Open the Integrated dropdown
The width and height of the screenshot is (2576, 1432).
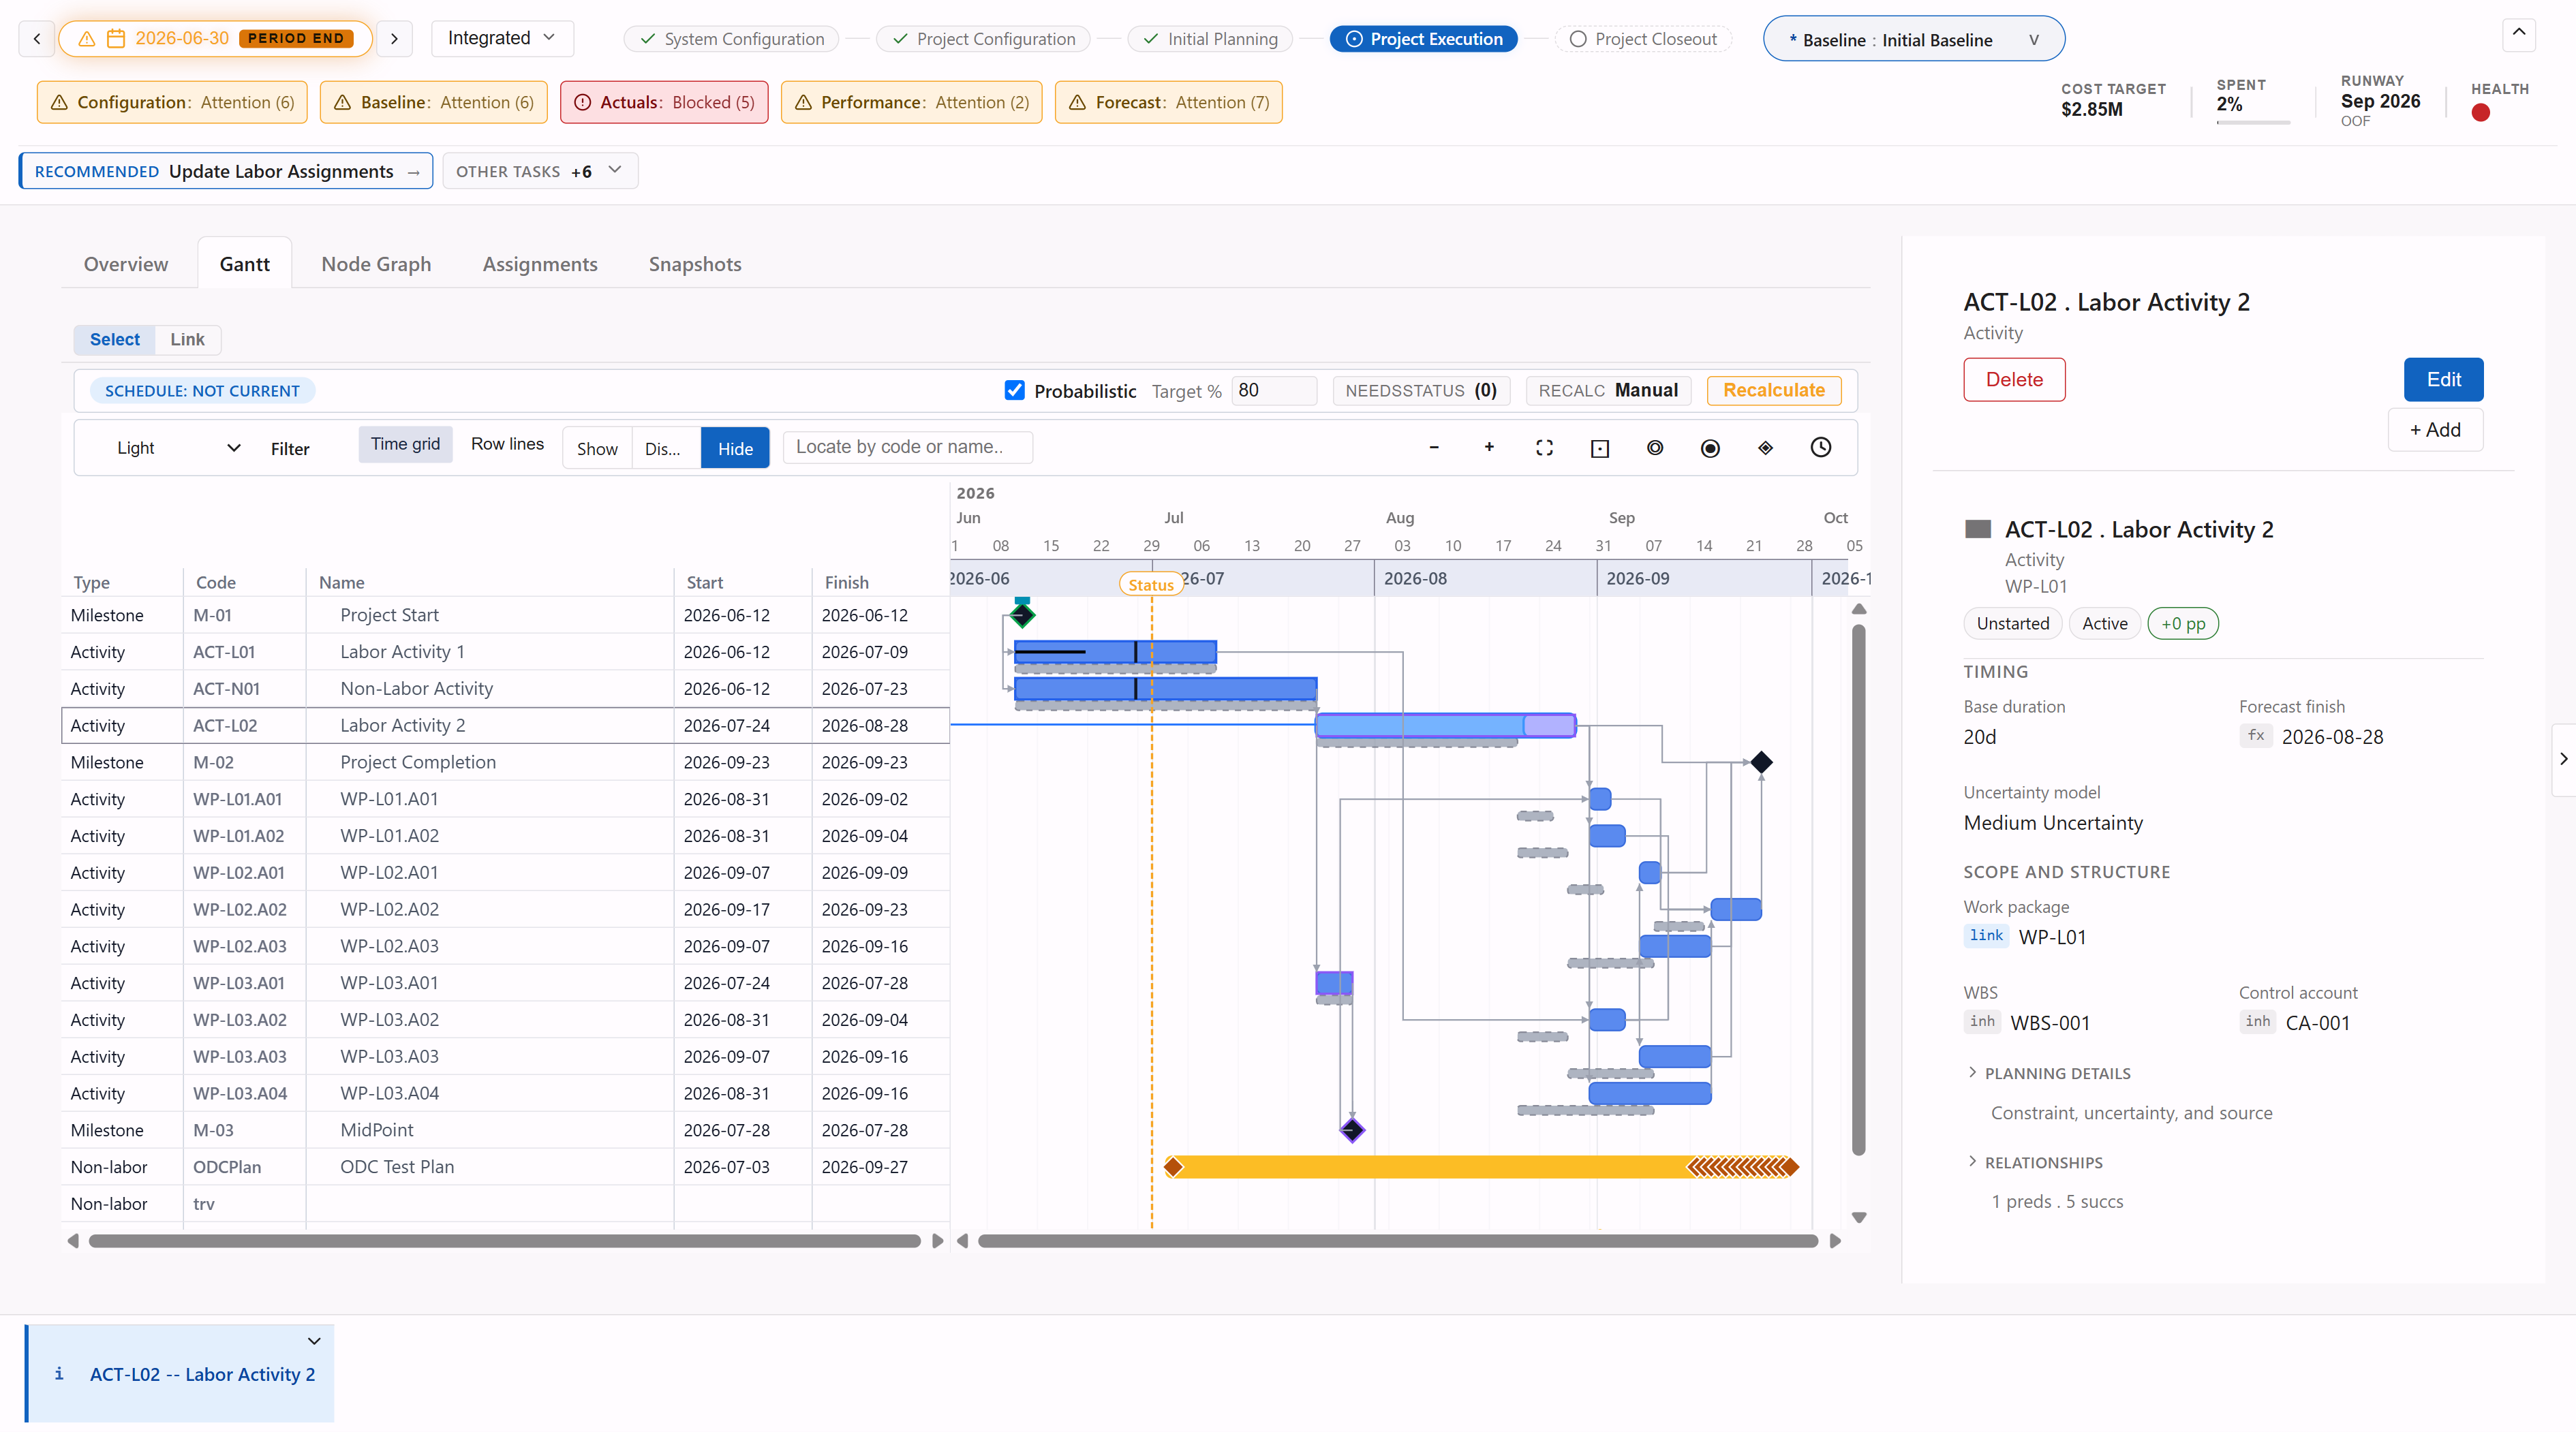click(x=502, y=38)
